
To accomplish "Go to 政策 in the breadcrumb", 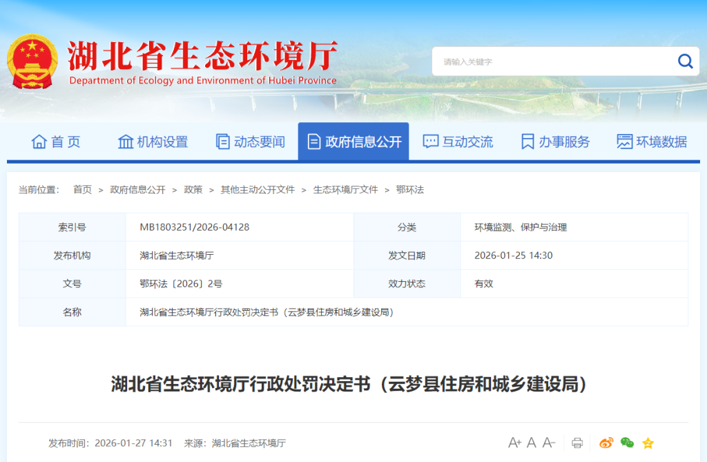I will tap(193, 189).
